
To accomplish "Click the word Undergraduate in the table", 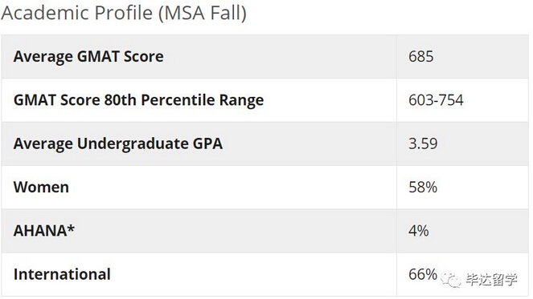I will (x=133, y=143).
